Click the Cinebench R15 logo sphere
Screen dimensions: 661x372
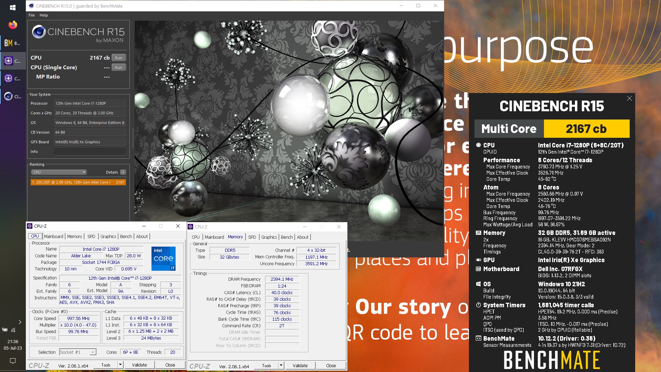pyautogui.click(x=39, y=32)
